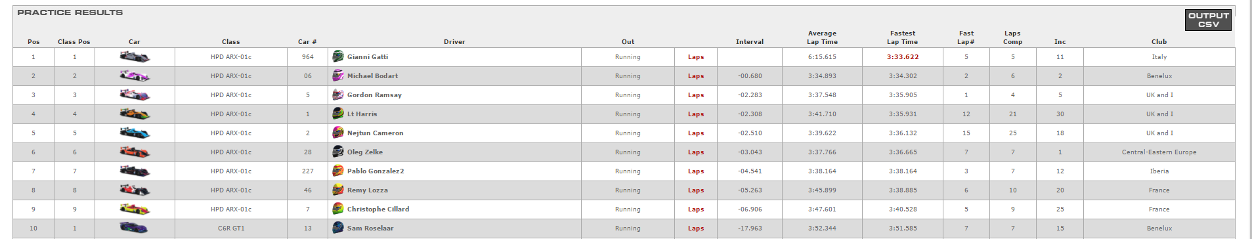Viewport: 1252px width, 239px height.
Task: Click the orange car #28 thumbnail
Action: pyautogui.click(x=135, y=152)
